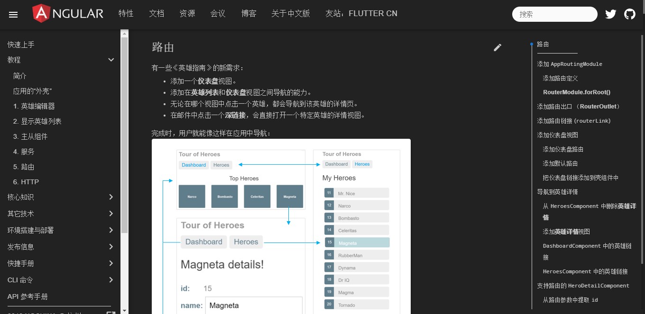Click the edit pencil icon for this page

coord(498,47)
